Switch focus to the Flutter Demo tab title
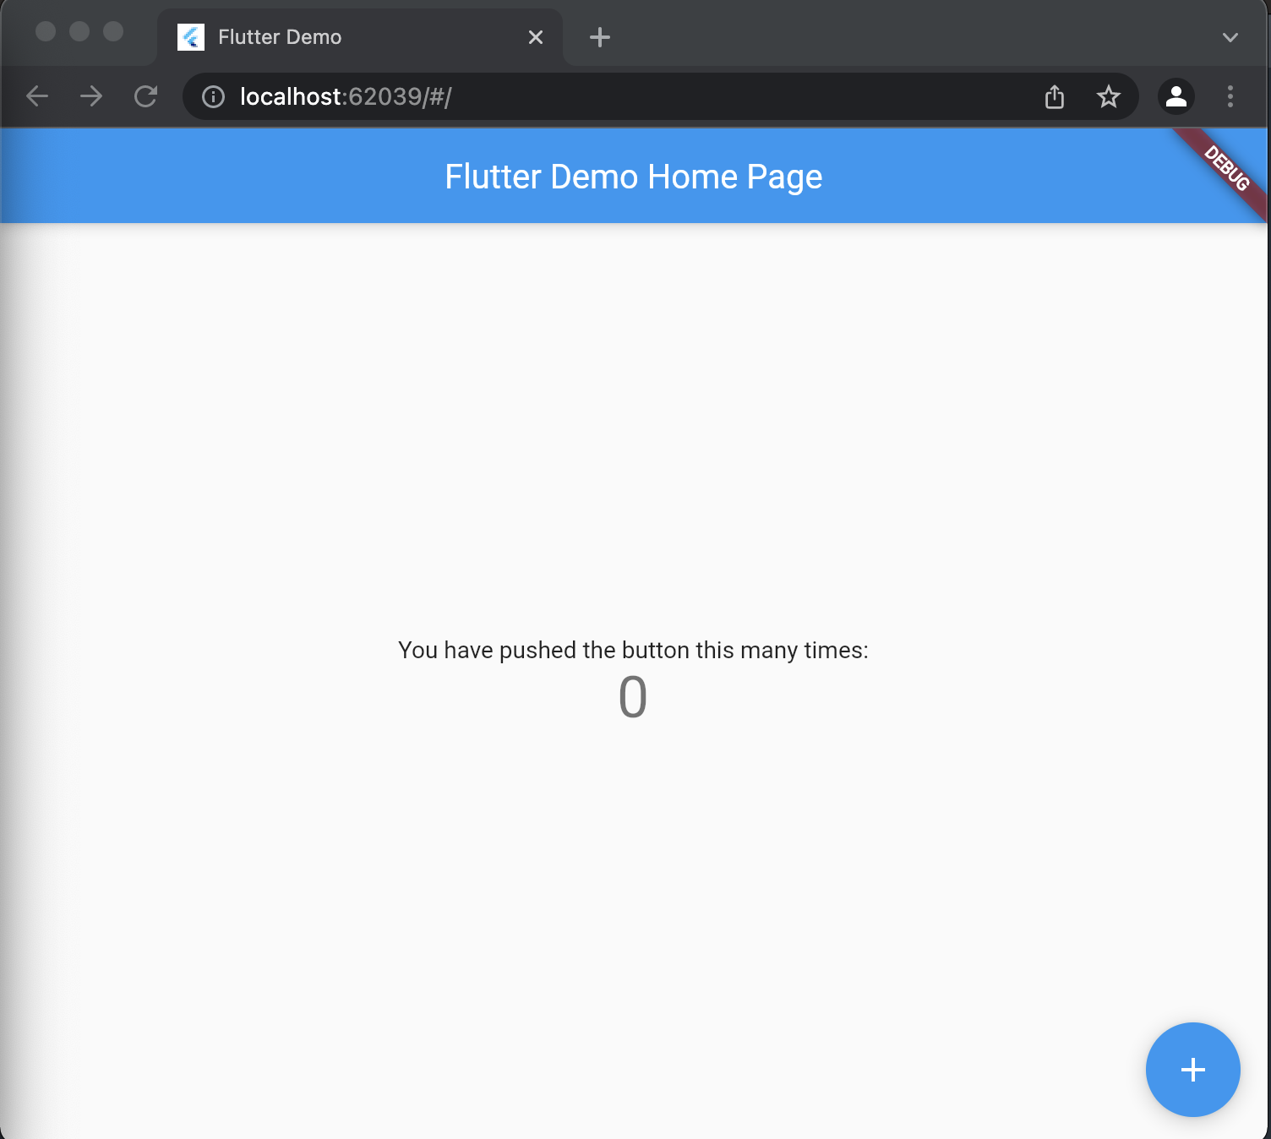The image size is (1271, 1139). pyautogui.click(x=279, y=36)
